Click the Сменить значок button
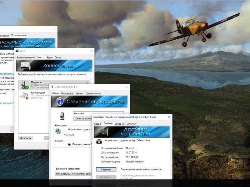The image size is (250, 187). 82,119
